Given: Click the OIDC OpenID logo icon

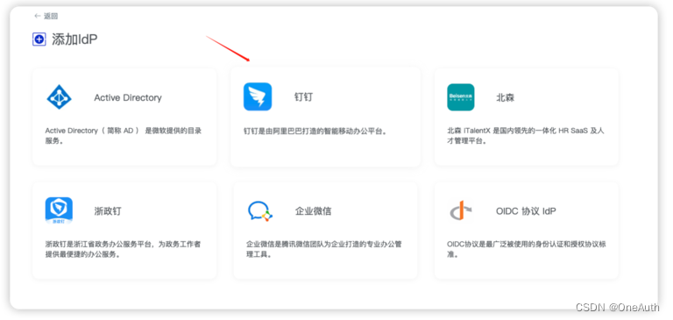Looking at the screenshot, I should [x=461, y=210].
